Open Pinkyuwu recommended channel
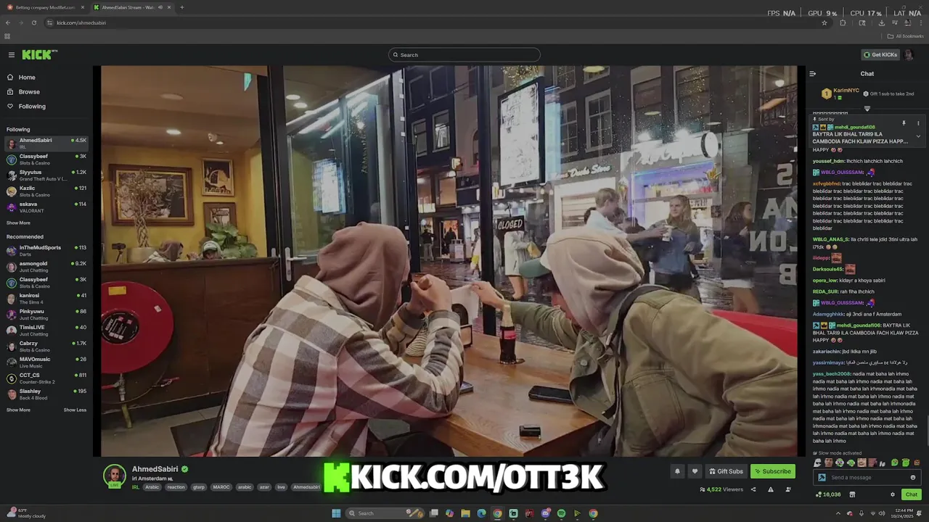Image resolution: width=929 pixels, height=522 pixels. pyautogui.click(x=46, y=314)
